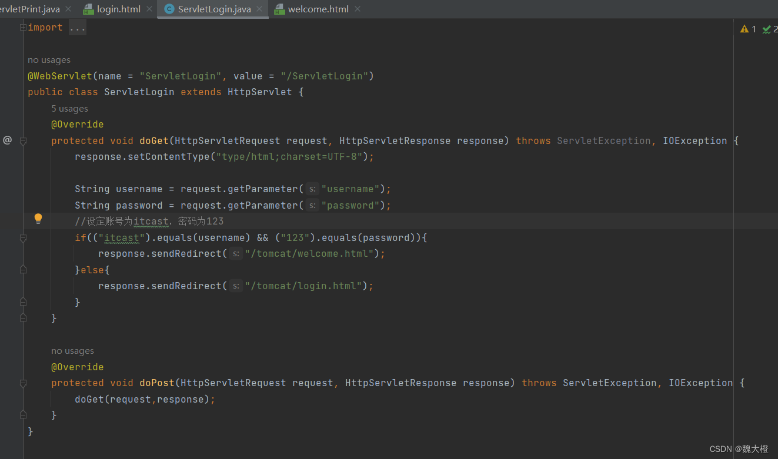
Task: Click the HTML file icon on welcome.html tab
Action: [x=279, y=9]
